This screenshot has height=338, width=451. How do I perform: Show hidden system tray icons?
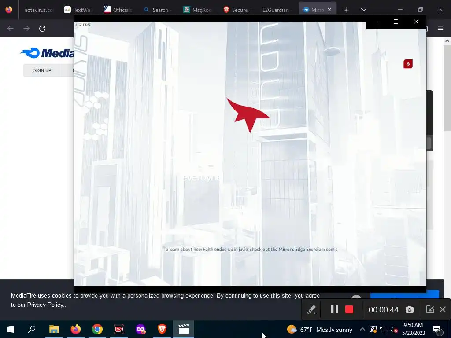tap(362, 329)
